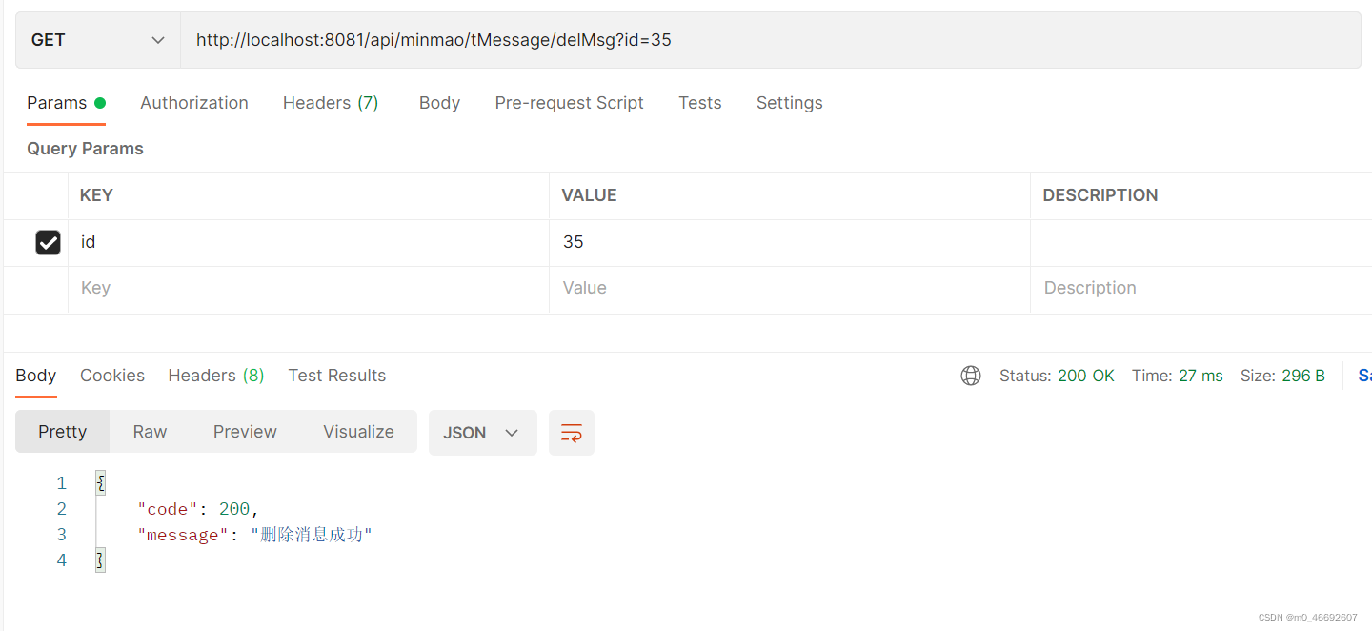The height and width of the screenshot is (631, 1372).
Task: Click the network globe icon
Action: [971, 376]
